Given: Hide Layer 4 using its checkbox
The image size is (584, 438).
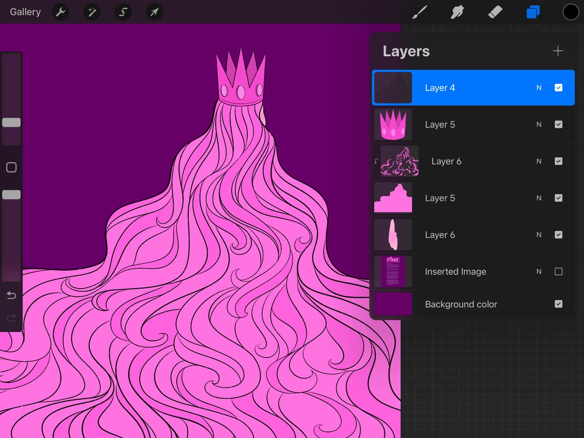Looking at the screenshot, I should click(559, 88).
